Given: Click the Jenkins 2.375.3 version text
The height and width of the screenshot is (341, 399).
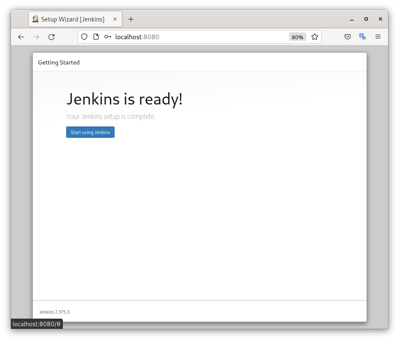Looking at the screenshot, I should (54, 312).
